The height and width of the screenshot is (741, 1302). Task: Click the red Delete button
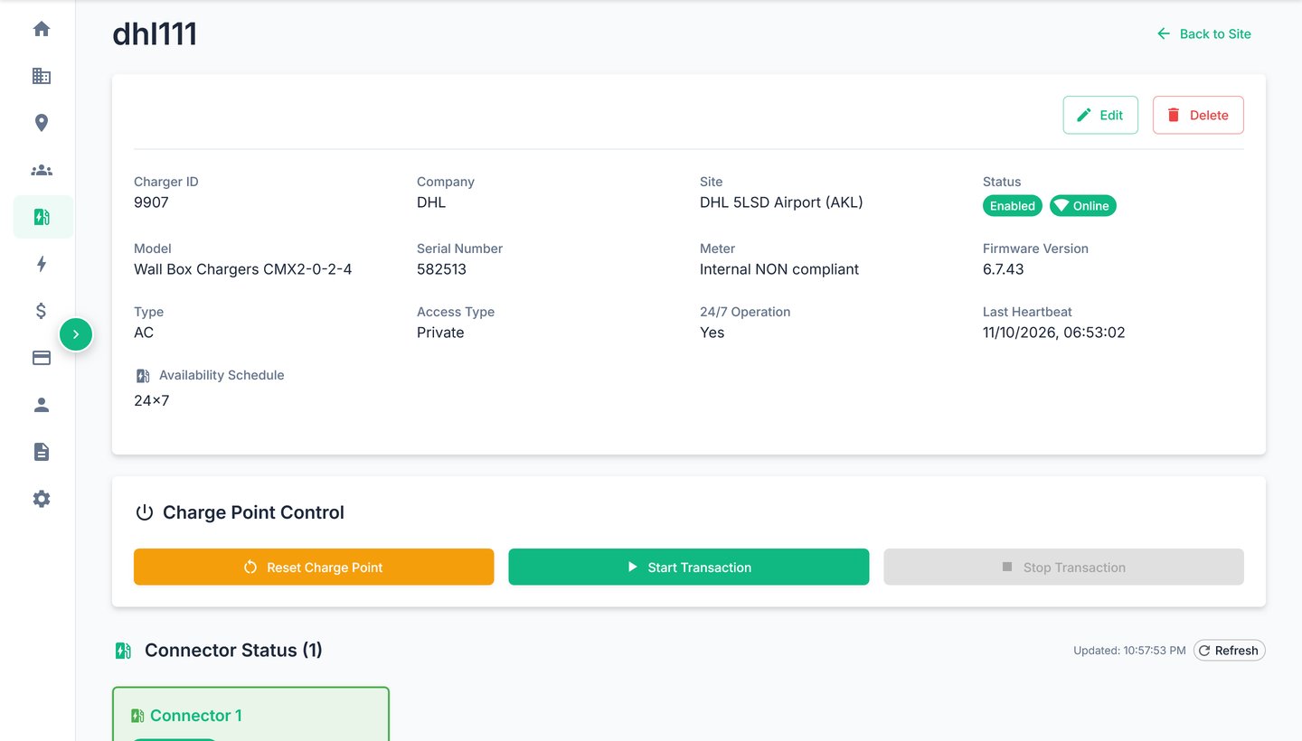[x=1198, y=115]
